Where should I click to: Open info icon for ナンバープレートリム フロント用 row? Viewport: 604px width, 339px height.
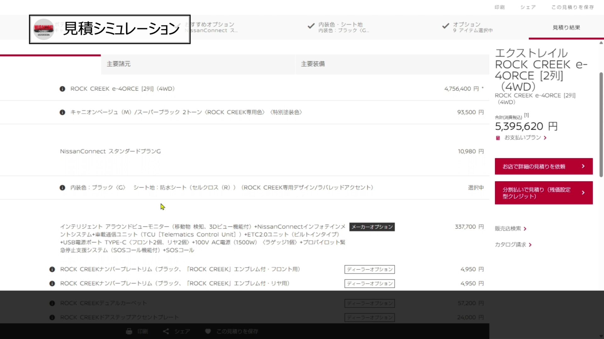coord(52,269)
